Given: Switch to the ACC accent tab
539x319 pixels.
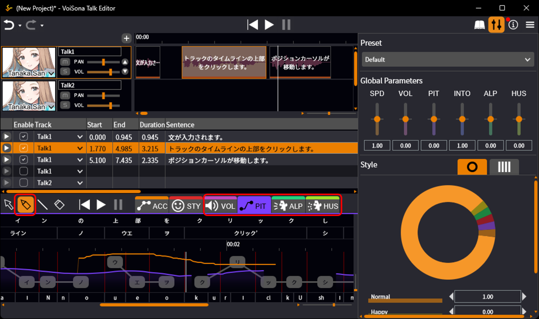Looking at the screenshot, I should (x=152, y=206).
